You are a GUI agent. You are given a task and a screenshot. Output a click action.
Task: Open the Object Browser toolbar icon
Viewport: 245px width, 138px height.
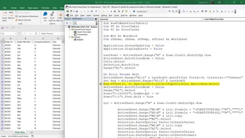tap(126, 11)
